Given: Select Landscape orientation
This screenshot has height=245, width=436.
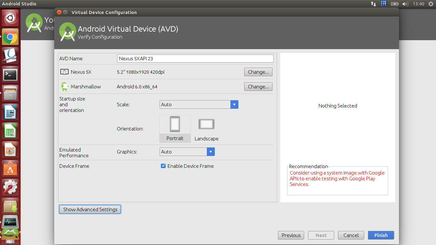Looking at the screenshot, I should (207, 129).
